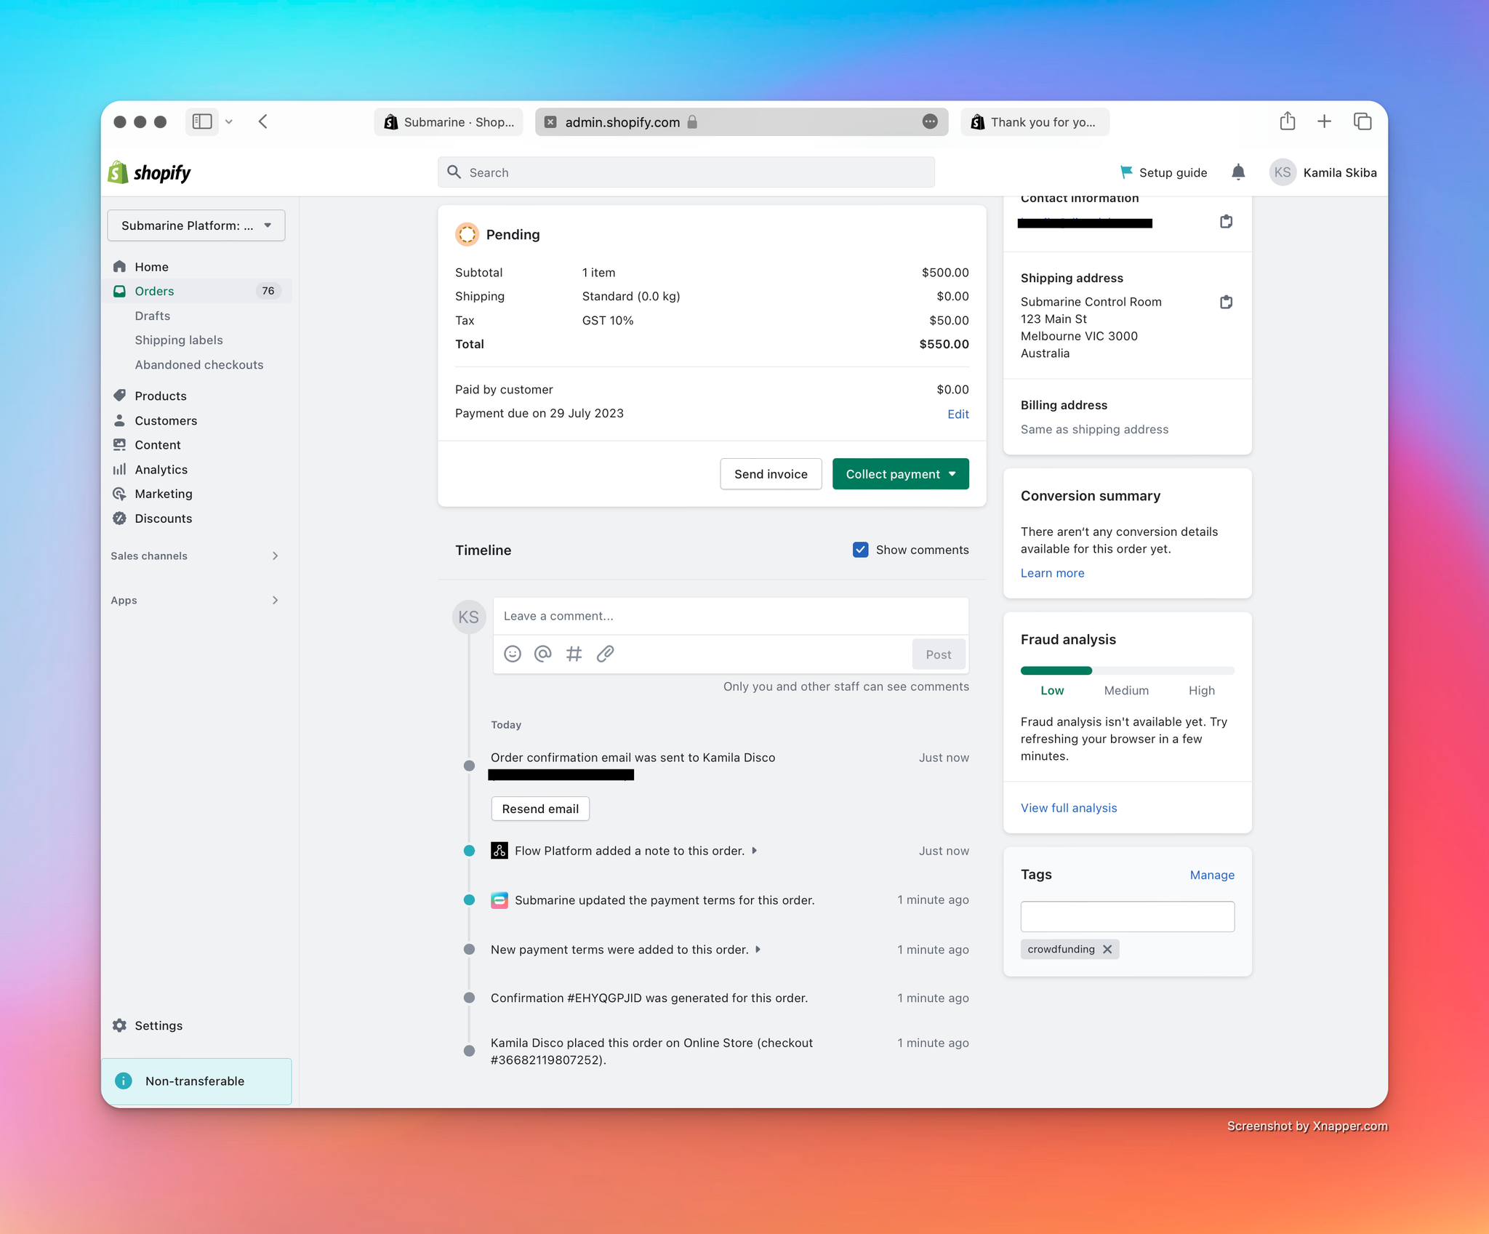The height and width of the screenshot is (1234, 1489).
Task: Click View full analysis link
Action: pos(1069,808)
